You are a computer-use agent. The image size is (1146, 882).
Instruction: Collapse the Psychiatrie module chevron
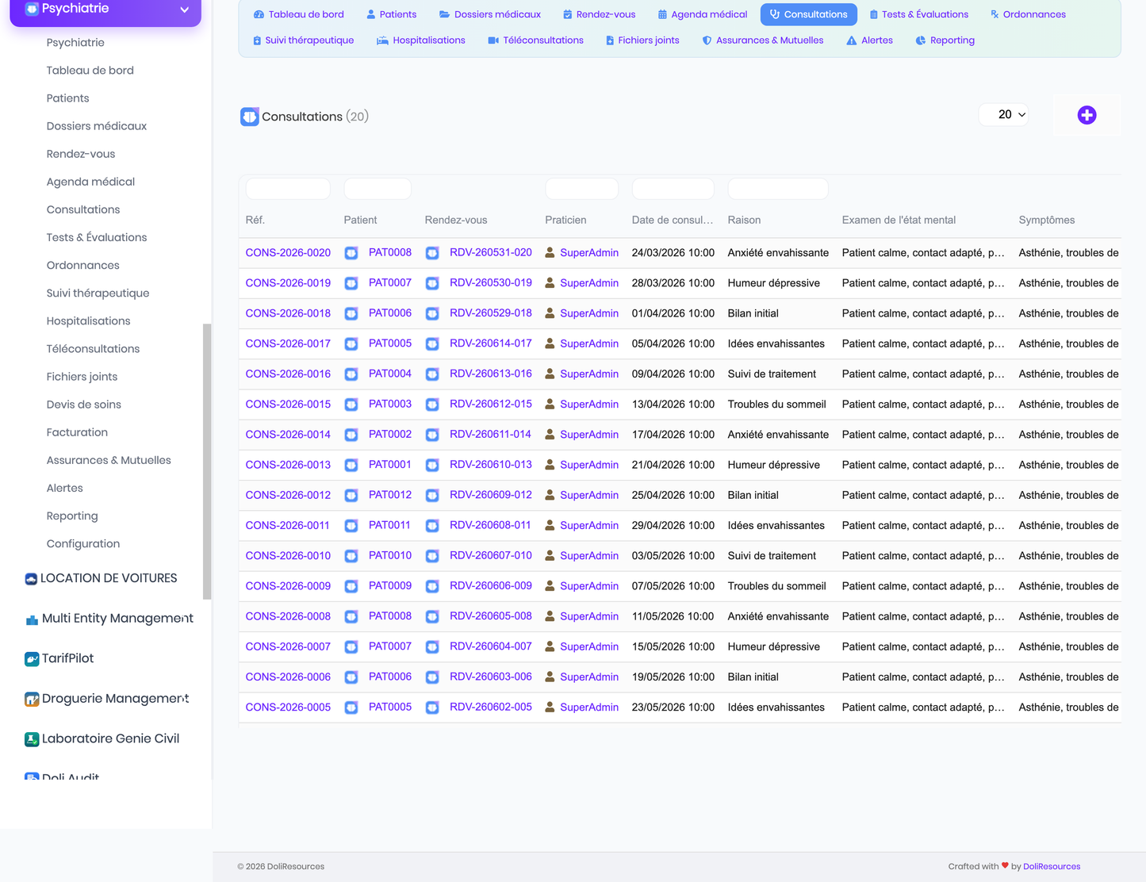(184, 10)
